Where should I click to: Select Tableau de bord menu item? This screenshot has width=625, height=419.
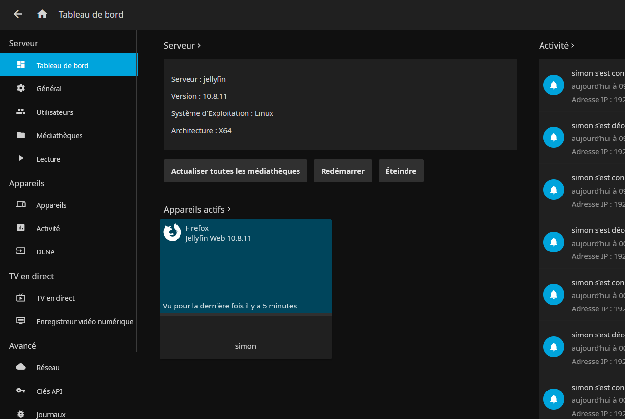tap(62, 65)
